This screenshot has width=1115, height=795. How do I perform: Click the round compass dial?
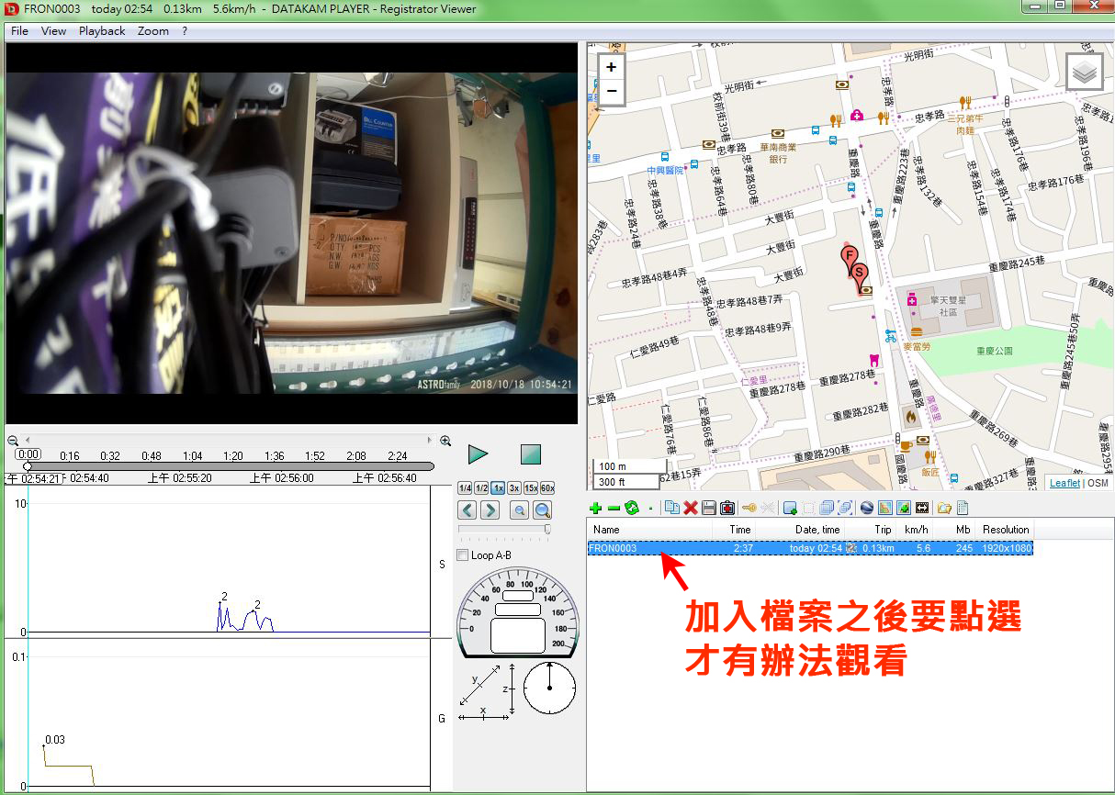(x=550, y=689)
